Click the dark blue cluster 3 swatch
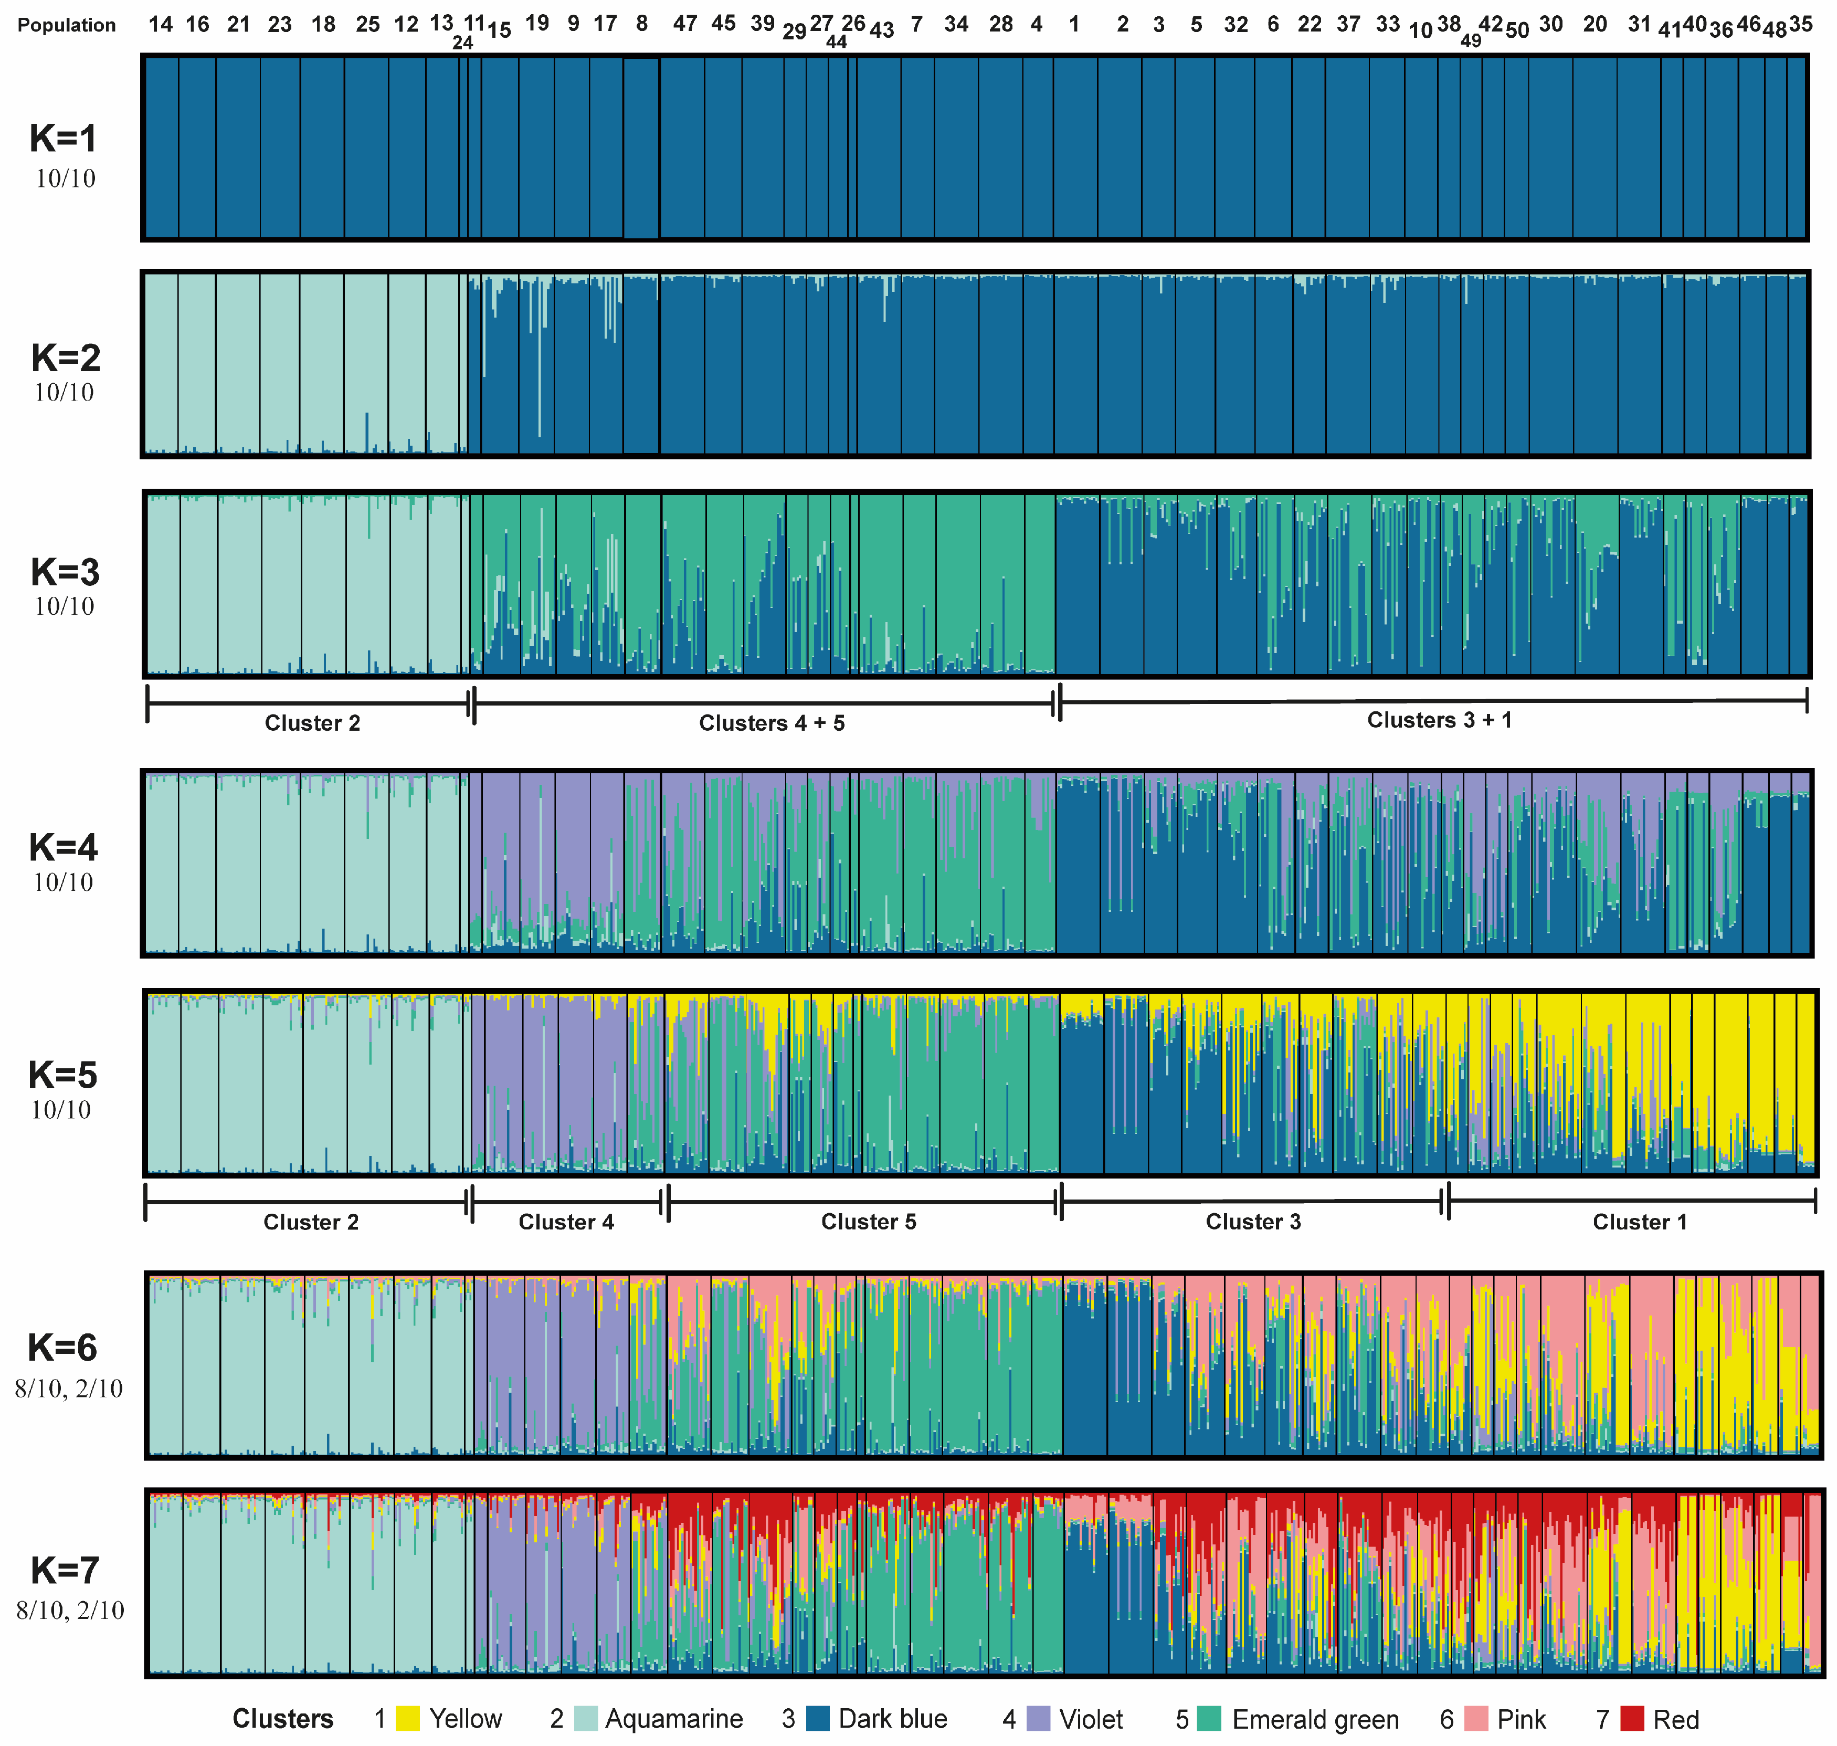1837x1746 pixels. point(818,1719)
